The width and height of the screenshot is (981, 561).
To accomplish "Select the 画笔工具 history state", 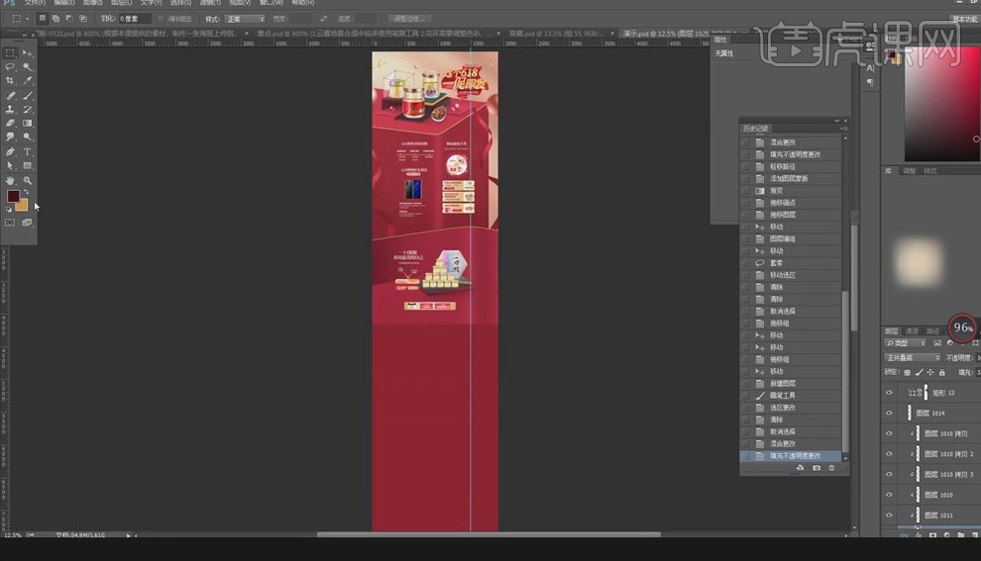I will coord(783,395).
